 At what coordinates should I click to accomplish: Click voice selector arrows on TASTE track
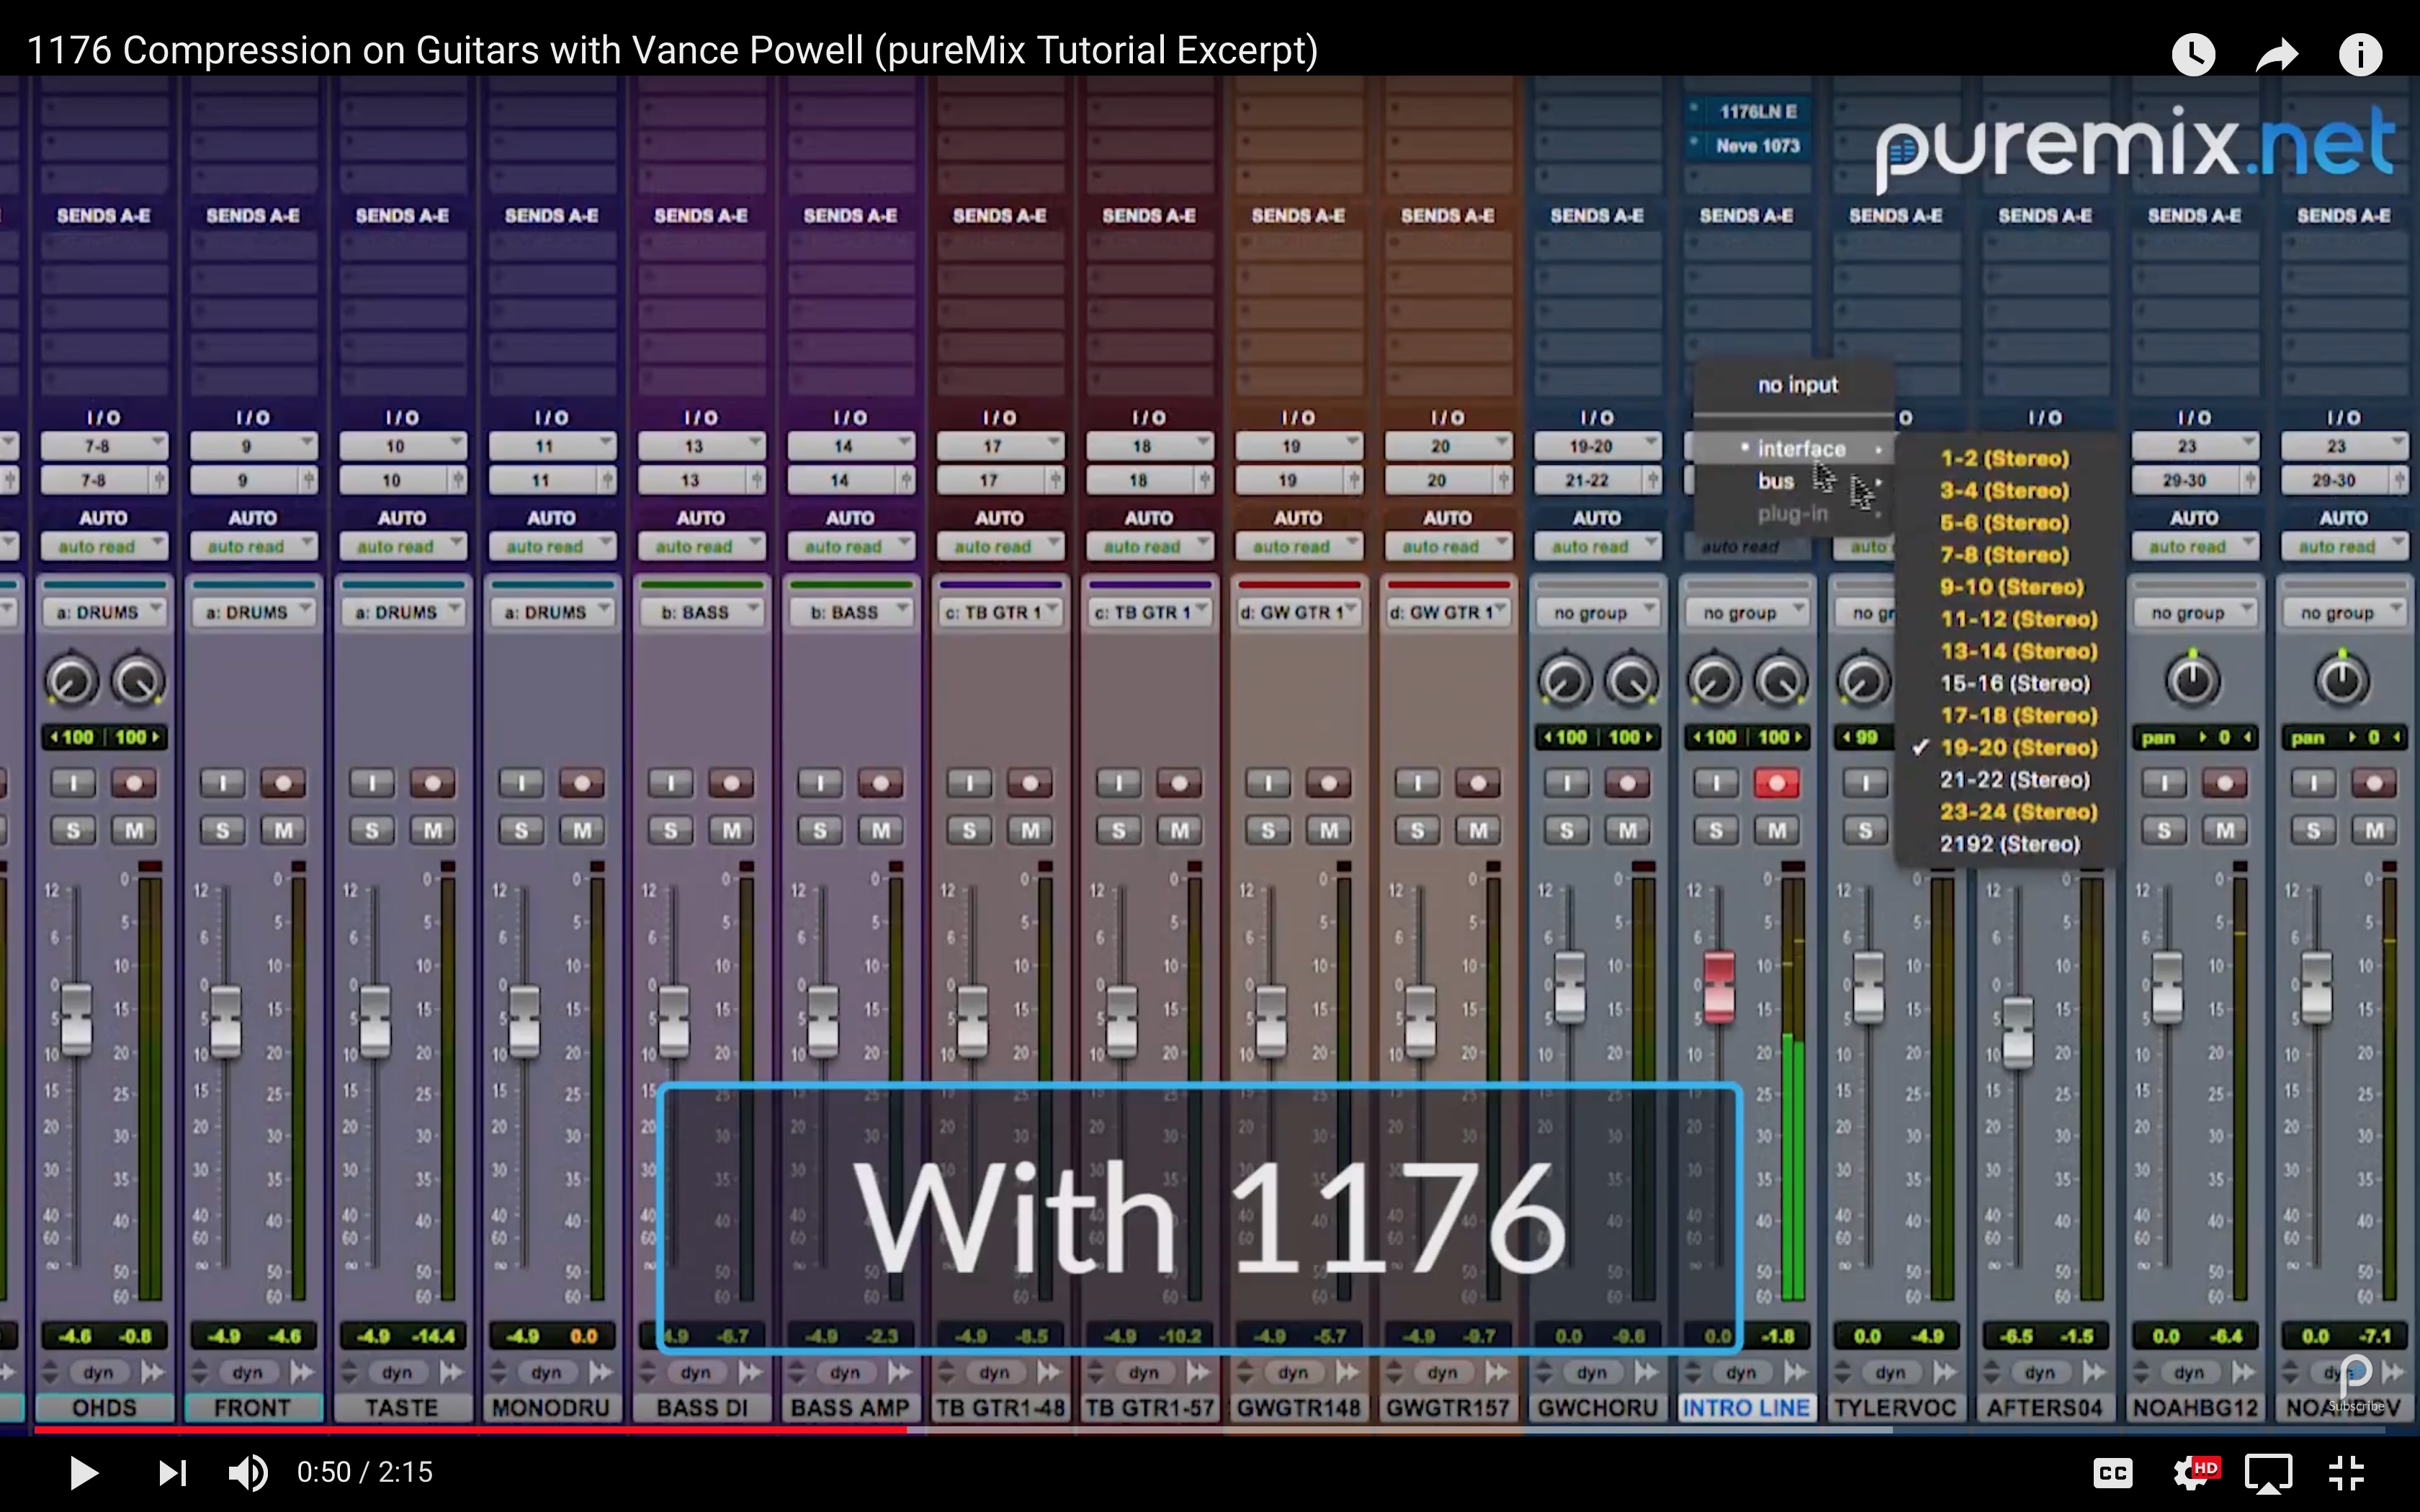coord(349,1372)
